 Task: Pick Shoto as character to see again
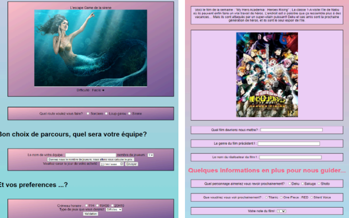coord(319,184)
